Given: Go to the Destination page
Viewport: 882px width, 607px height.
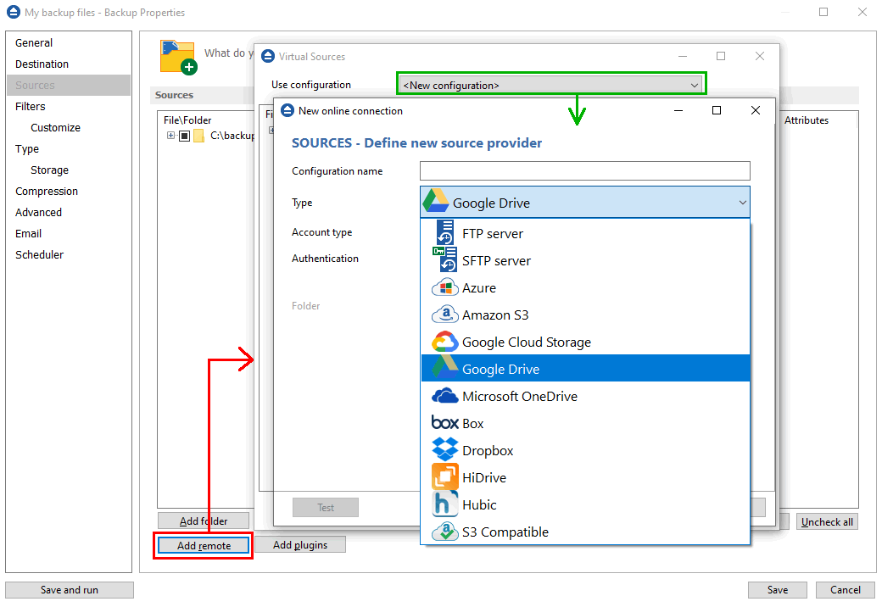Looking at the screenshot, I should pyautogui.click(x=42, y=64).
